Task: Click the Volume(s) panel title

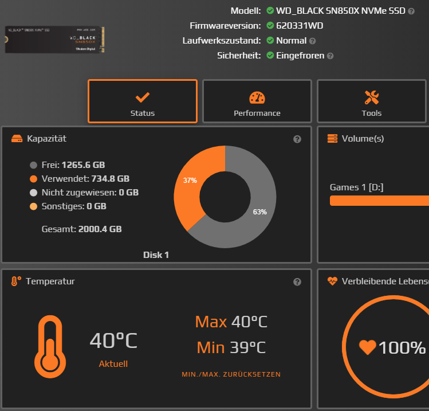Action: pos(363,139)
